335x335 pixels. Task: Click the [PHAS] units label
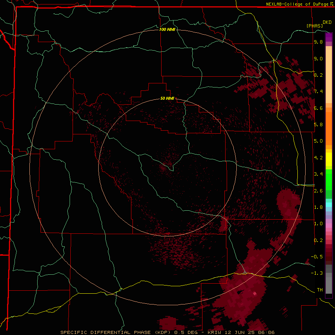tap(315, 26)
